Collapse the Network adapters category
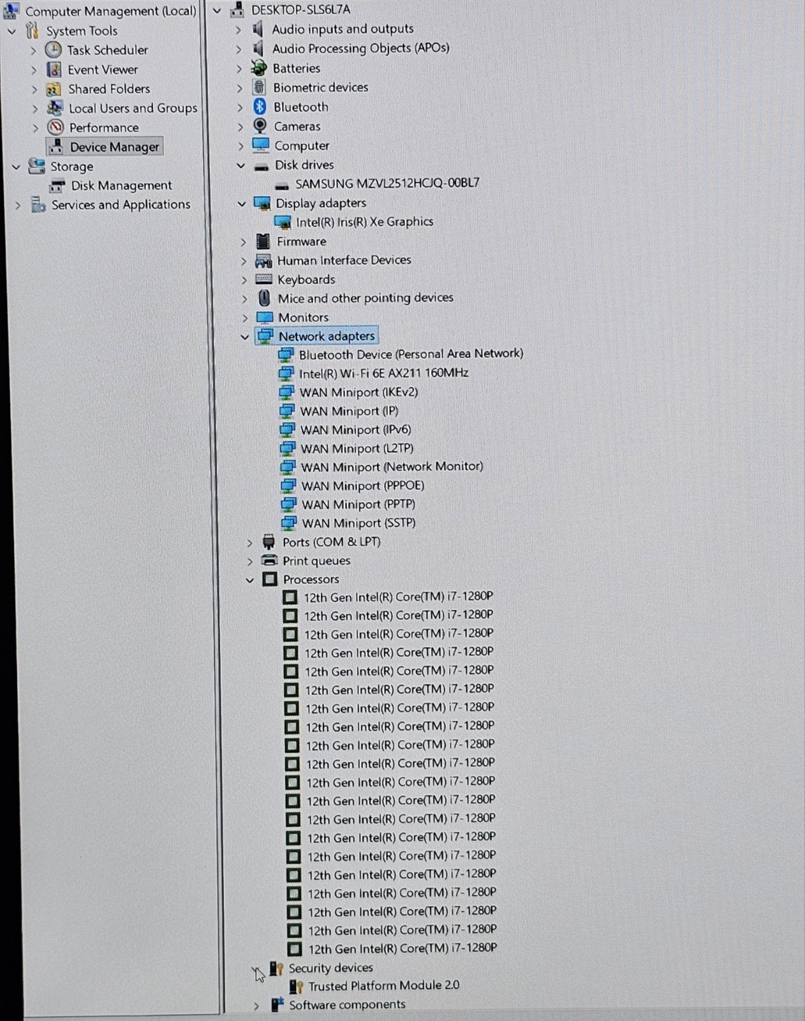 (x=245, y=336)
